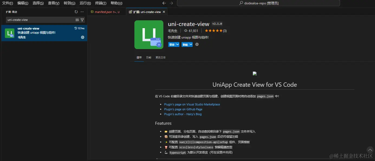Viewport: 375px width, 161px height.
Task: Open the extension search filter menu
Action: coord(82,20)
